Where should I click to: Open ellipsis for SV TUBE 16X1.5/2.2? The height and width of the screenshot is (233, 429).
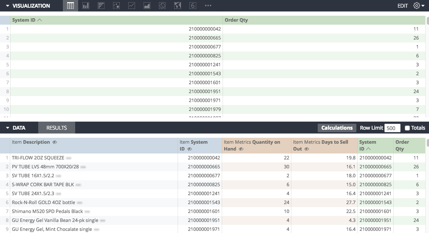pos(59,176)
